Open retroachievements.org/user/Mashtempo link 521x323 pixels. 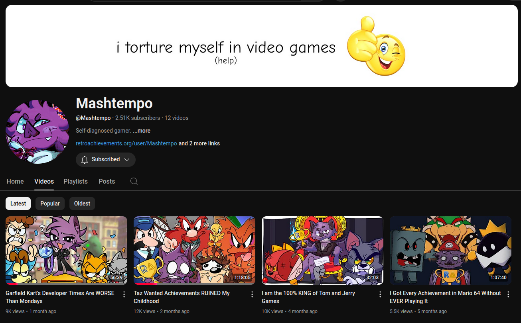click(x=126, y=143)
